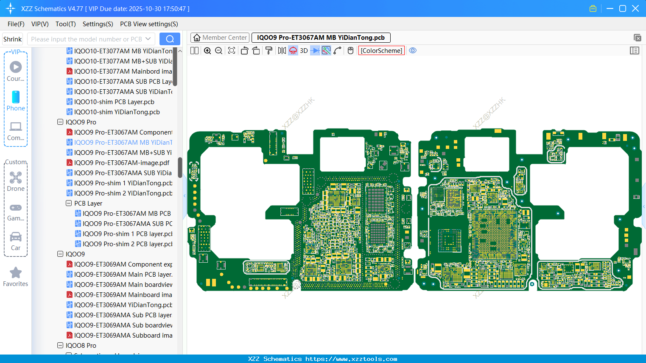The height and width of the screenshot is (363, 646).
Task: Open Favorites in the sidebar
Action: pyautogui.click(x=16, y=277)
